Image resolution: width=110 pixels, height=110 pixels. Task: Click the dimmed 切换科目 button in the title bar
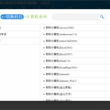(46, 3)
